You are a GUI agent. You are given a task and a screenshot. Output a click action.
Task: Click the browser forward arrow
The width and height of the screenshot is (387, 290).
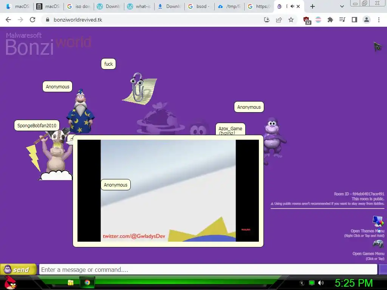coord(20,20)
